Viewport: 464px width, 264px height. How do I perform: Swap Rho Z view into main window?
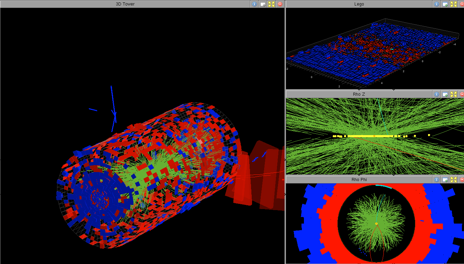445,94
